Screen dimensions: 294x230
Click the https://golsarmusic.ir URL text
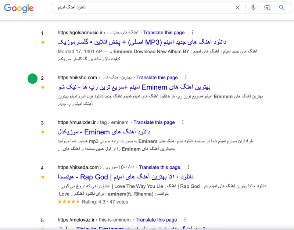(80, 33)
